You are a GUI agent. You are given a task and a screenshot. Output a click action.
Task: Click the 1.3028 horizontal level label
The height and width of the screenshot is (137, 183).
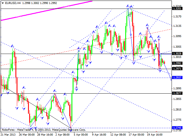coord(177,54)
